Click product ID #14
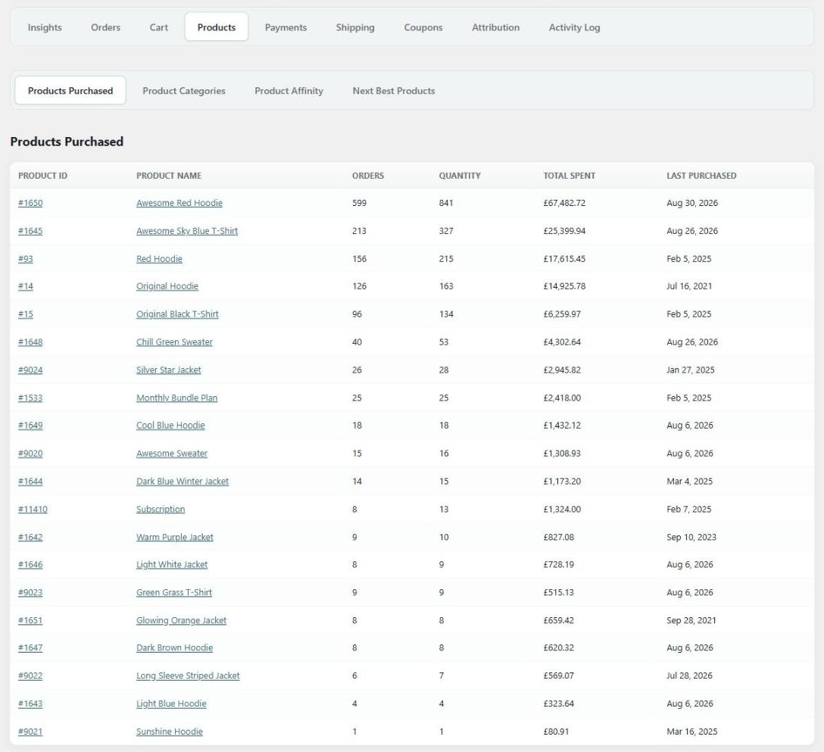824x752 pixels. 25,286
